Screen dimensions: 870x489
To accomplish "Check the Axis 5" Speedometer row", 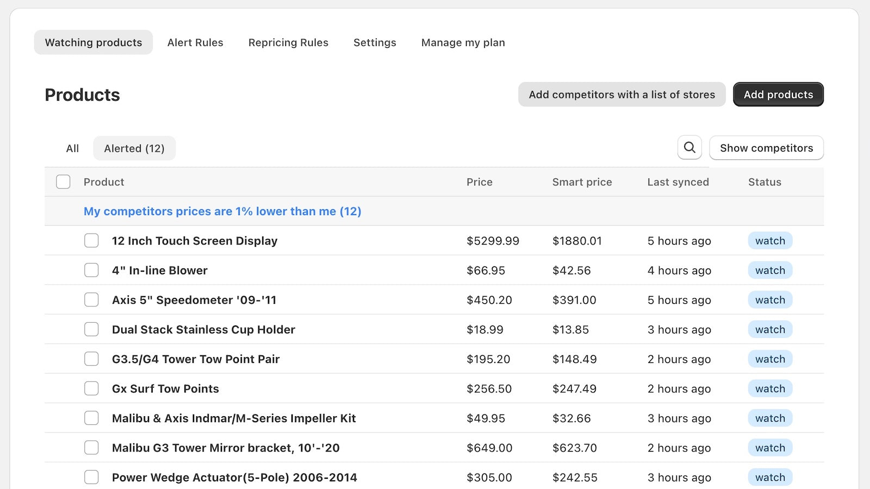I will [91, 299].
